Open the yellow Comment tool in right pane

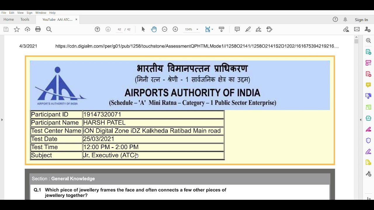point(368,85)
